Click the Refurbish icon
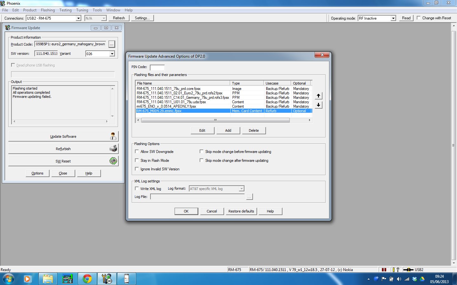The image size is (457, 285). 113,149
